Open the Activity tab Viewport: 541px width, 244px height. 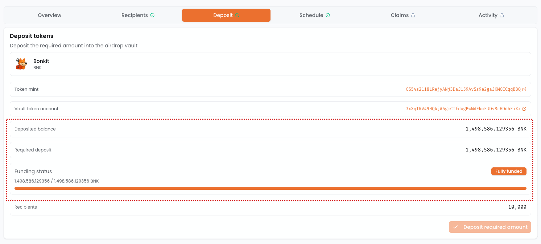(488, 15)
